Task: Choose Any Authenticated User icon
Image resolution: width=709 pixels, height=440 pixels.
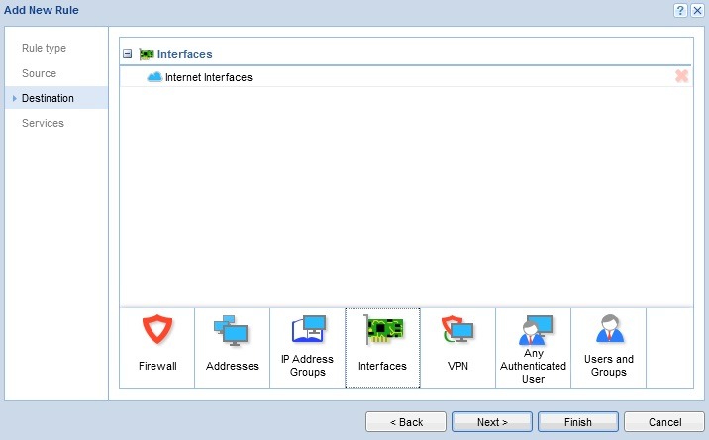Action: click(533, 331)
